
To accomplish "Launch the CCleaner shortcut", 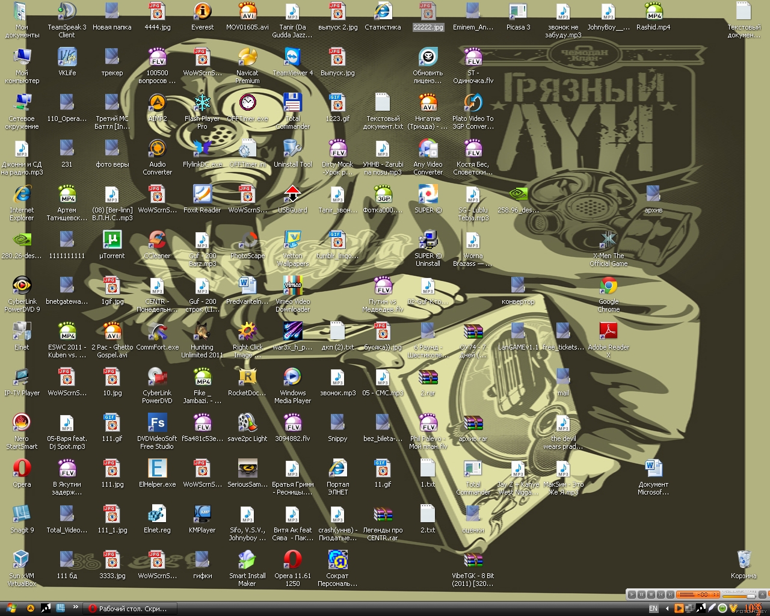I will tap(157, 245).
